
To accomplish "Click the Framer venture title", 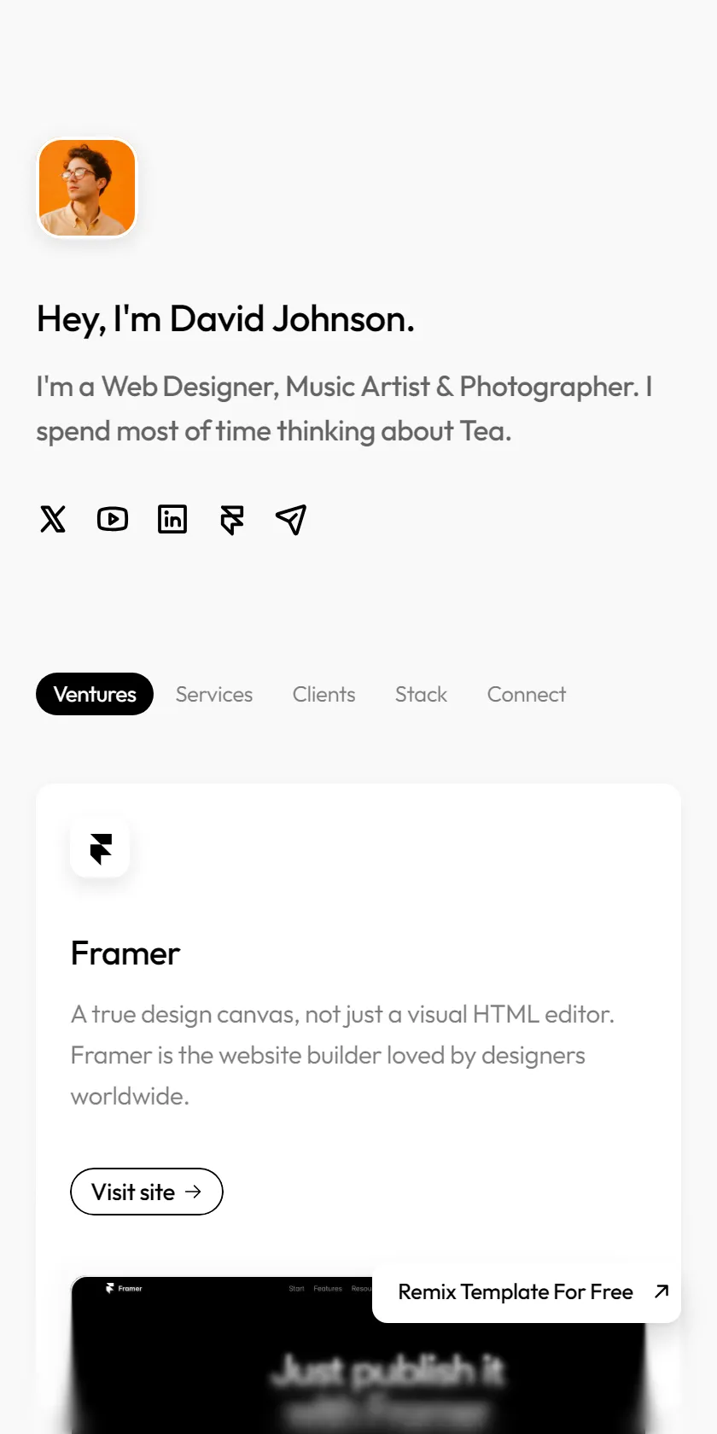I will [125, 953].
